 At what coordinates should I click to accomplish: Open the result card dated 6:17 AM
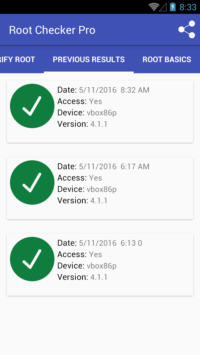(100, 188)
